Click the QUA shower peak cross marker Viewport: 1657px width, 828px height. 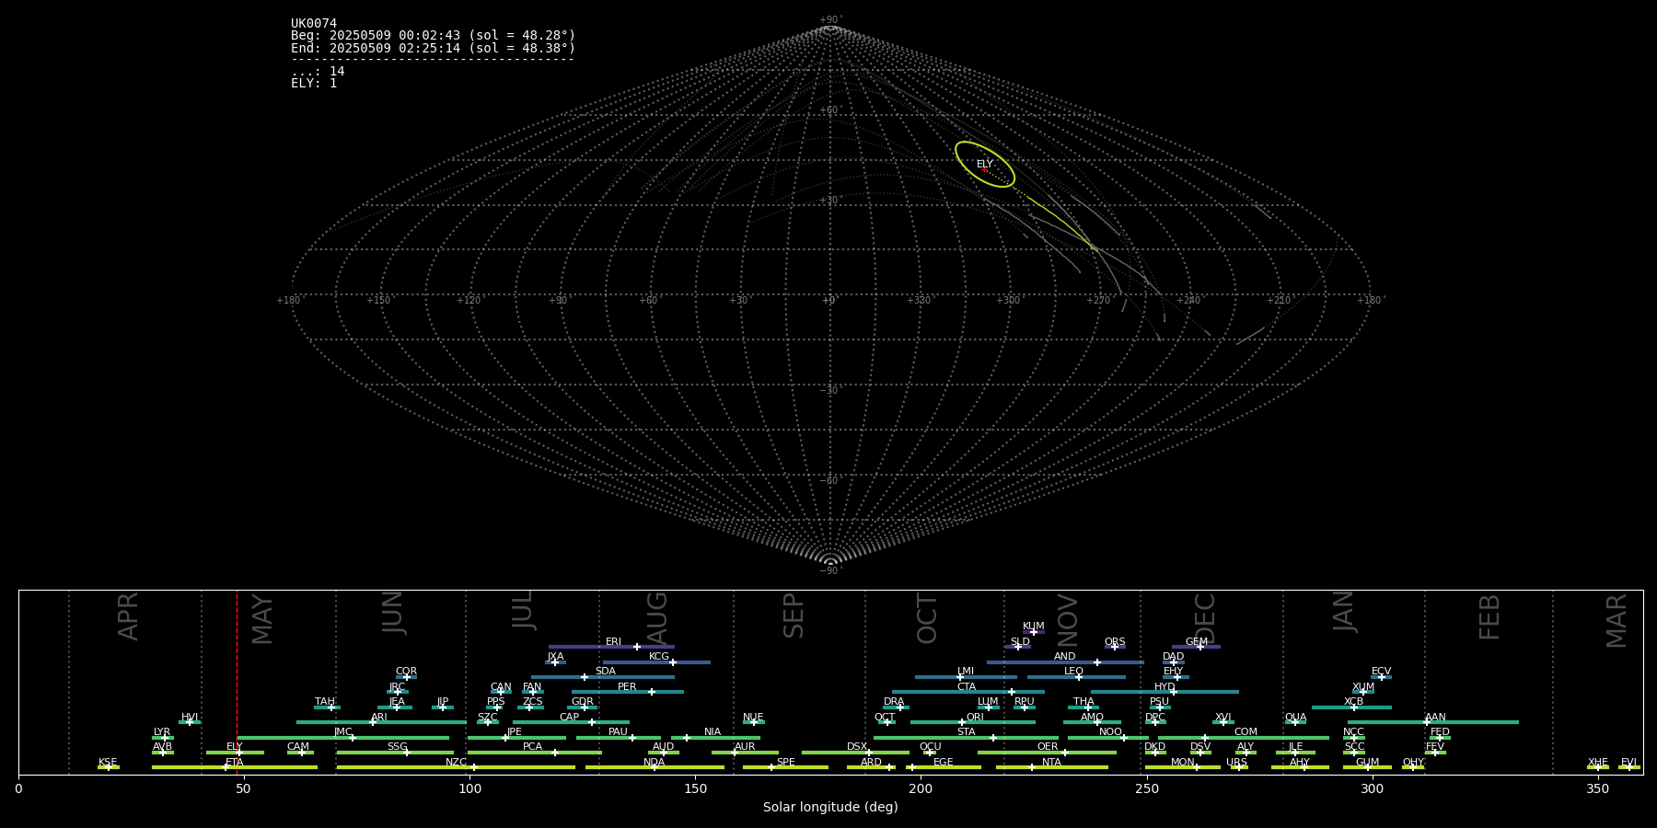click(1294, 722)
